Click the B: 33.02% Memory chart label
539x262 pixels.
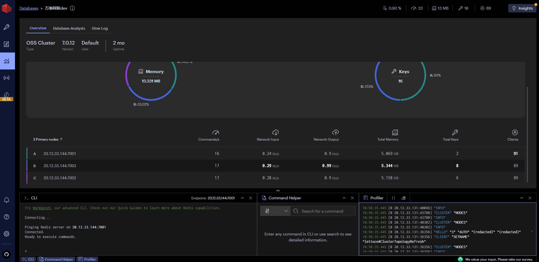tap(141, 104)
